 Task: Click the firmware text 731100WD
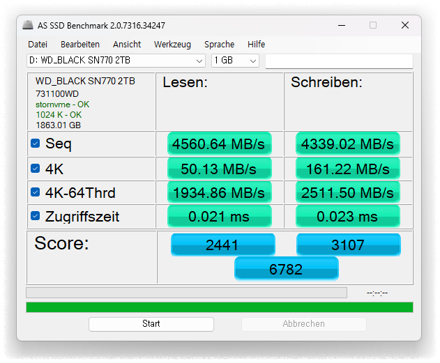(57, 94)
